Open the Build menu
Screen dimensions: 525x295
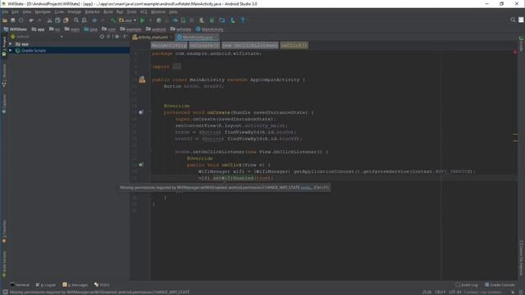pyautogui.click(x=107, y=11)
